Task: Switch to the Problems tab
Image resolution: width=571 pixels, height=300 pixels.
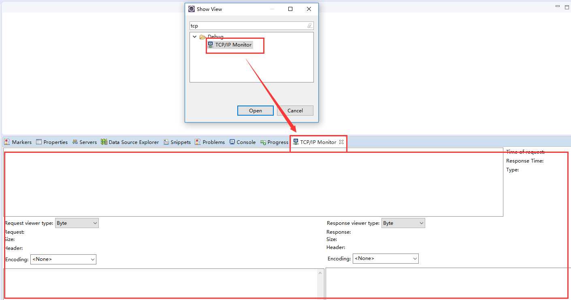Action: click(x=210, y=142)
